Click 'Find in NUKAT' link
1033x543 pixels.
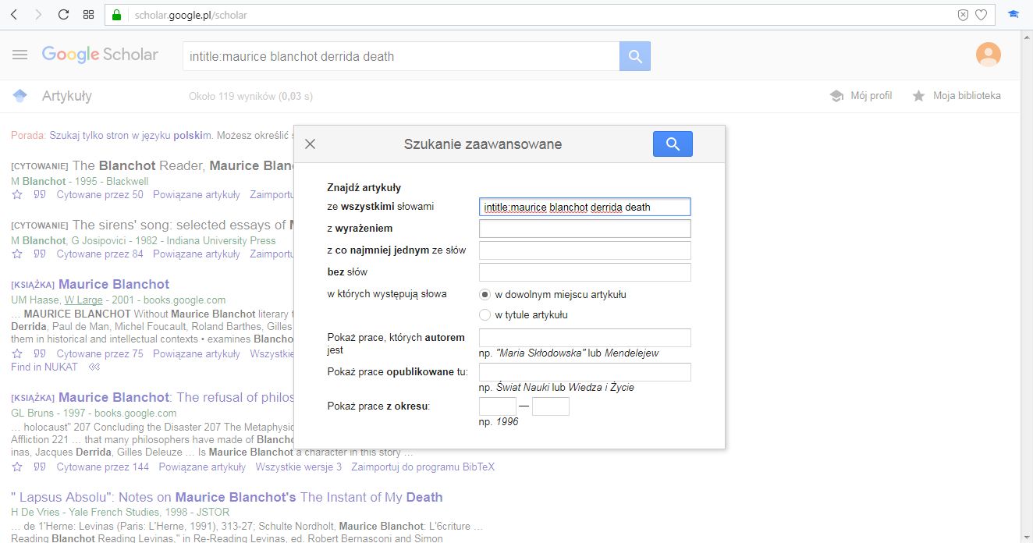[x=44, y=367]
